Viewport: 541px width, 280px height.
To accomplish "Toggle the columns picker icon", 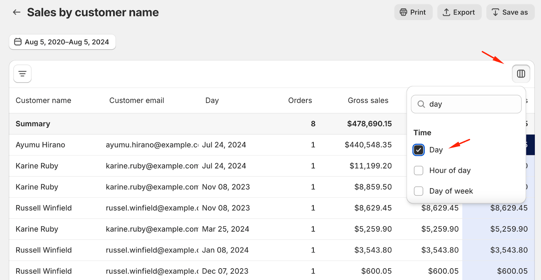I will (521, 74).
